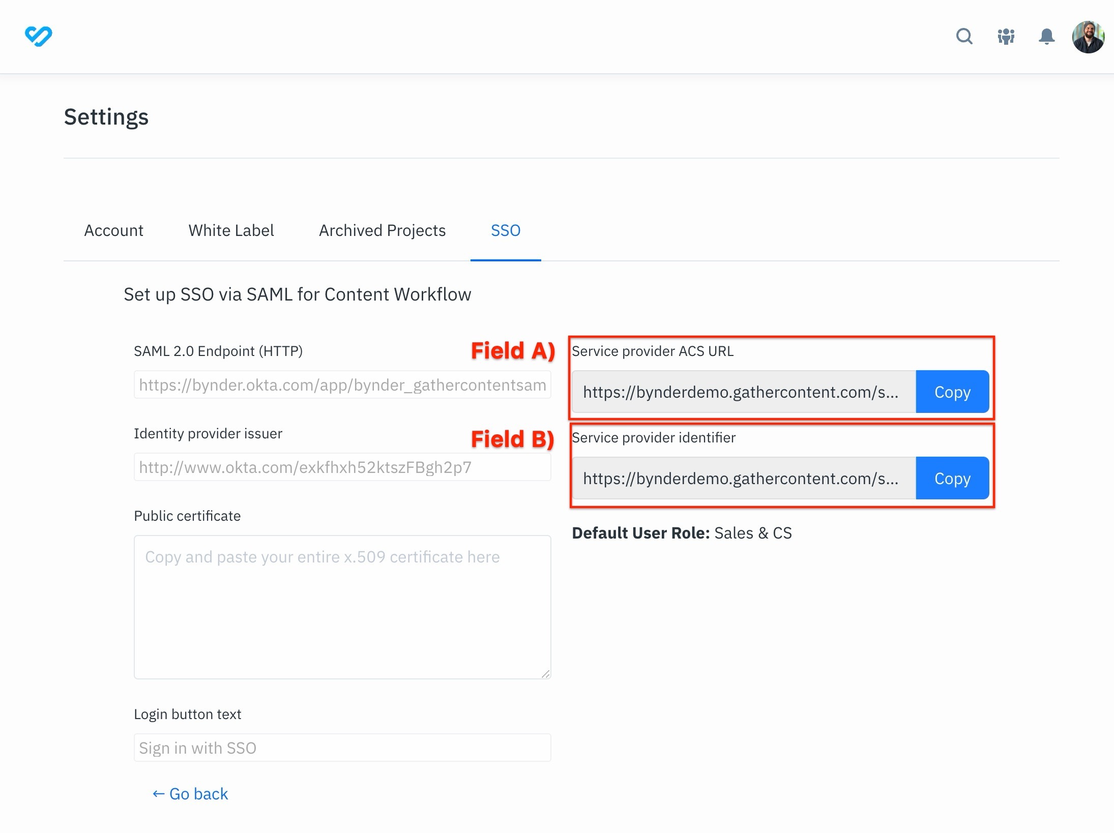Image resolution: width=1114 pixels, height=833 pixels.
Task: Click the 'Login button text' label
Action: (187, 714)
